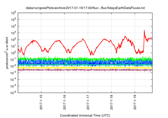
Task: Click the yellow flux data line
Action: 85,68
